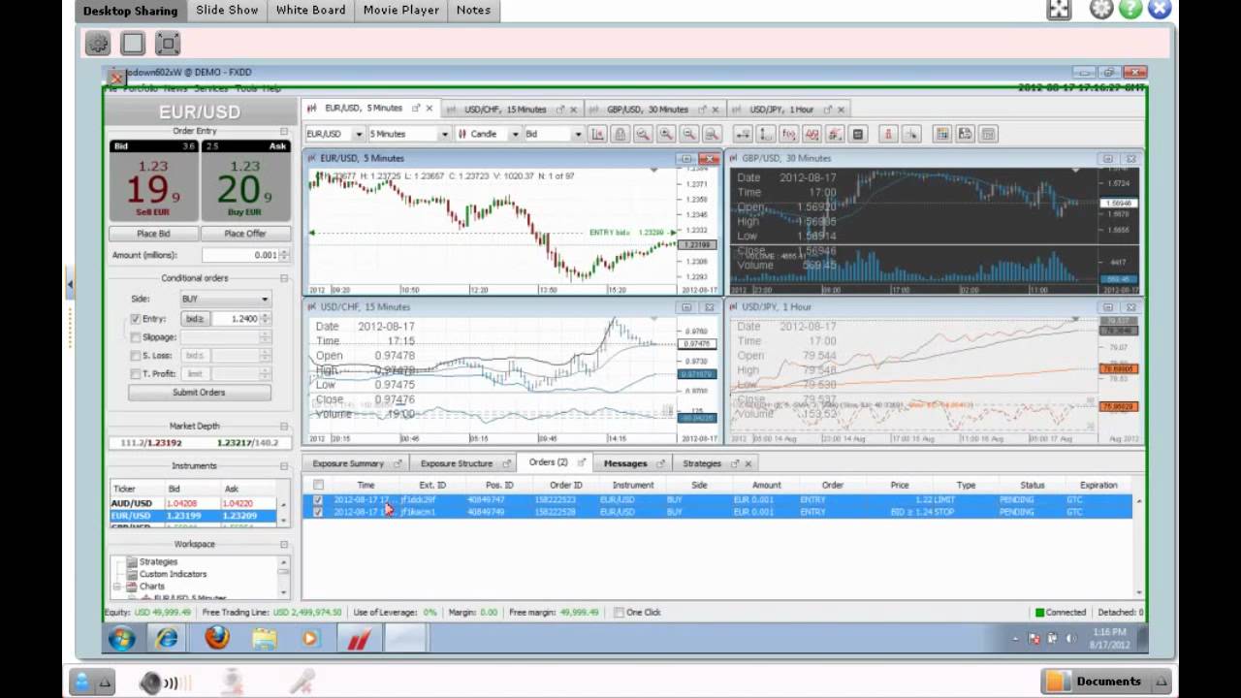The image size is (1241, 698).
Task: Click the Place Offer button
Action: [245, 234]
